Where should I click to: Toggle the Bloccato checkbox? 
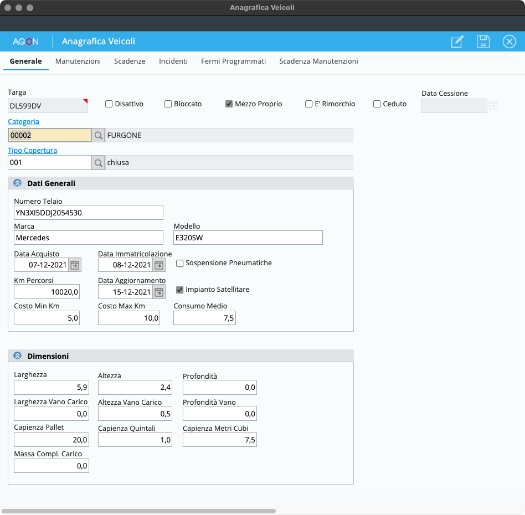168,104
